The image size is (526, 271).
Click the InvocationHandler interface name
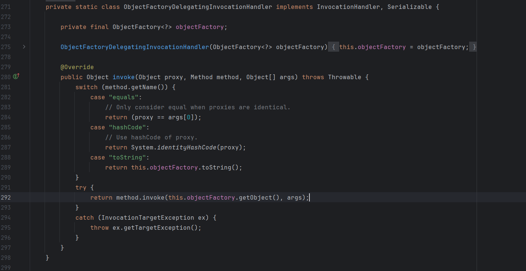coord(348,7)
